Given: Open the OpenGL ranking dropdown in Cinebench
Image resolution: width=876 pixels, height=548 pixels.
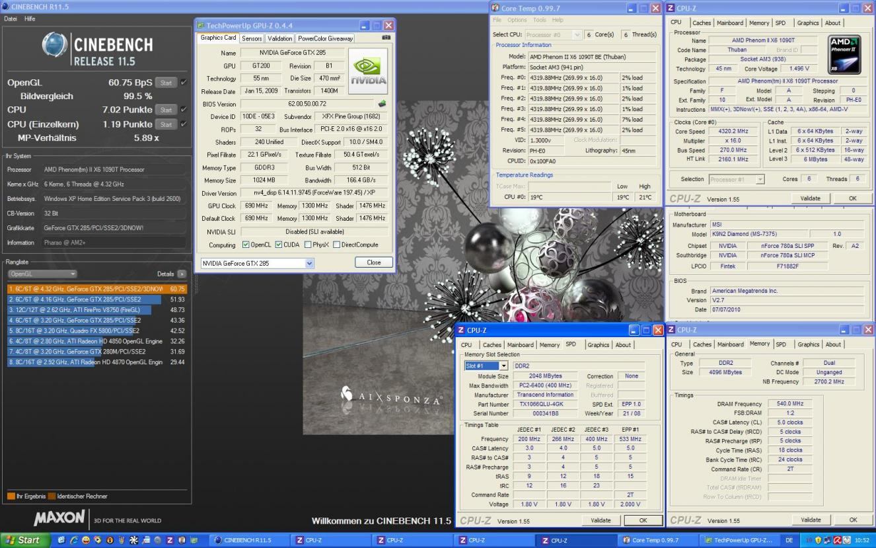Looking at the screenshot, I should pyautogui.click(x=42, y=274).
